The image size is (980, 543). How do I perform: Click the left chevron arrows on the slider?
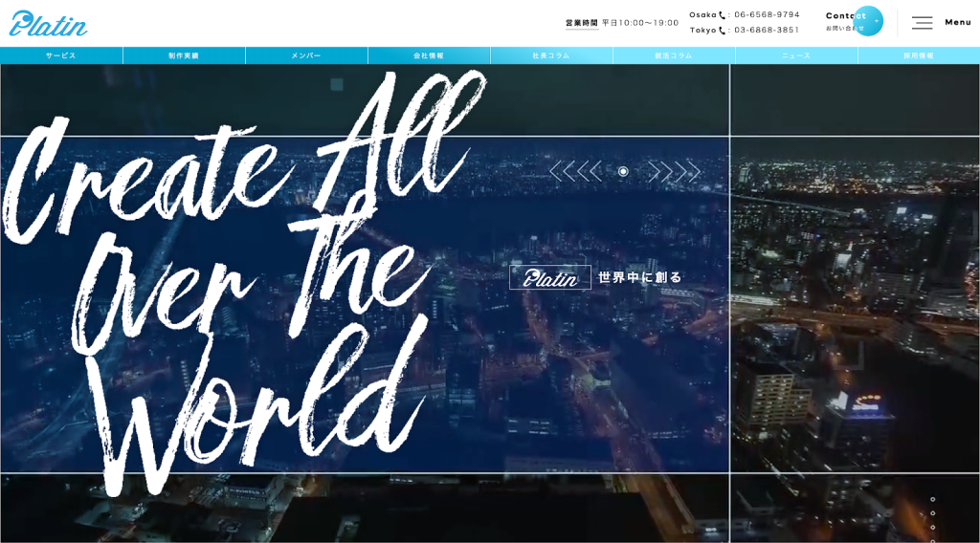tap(575, 171)
